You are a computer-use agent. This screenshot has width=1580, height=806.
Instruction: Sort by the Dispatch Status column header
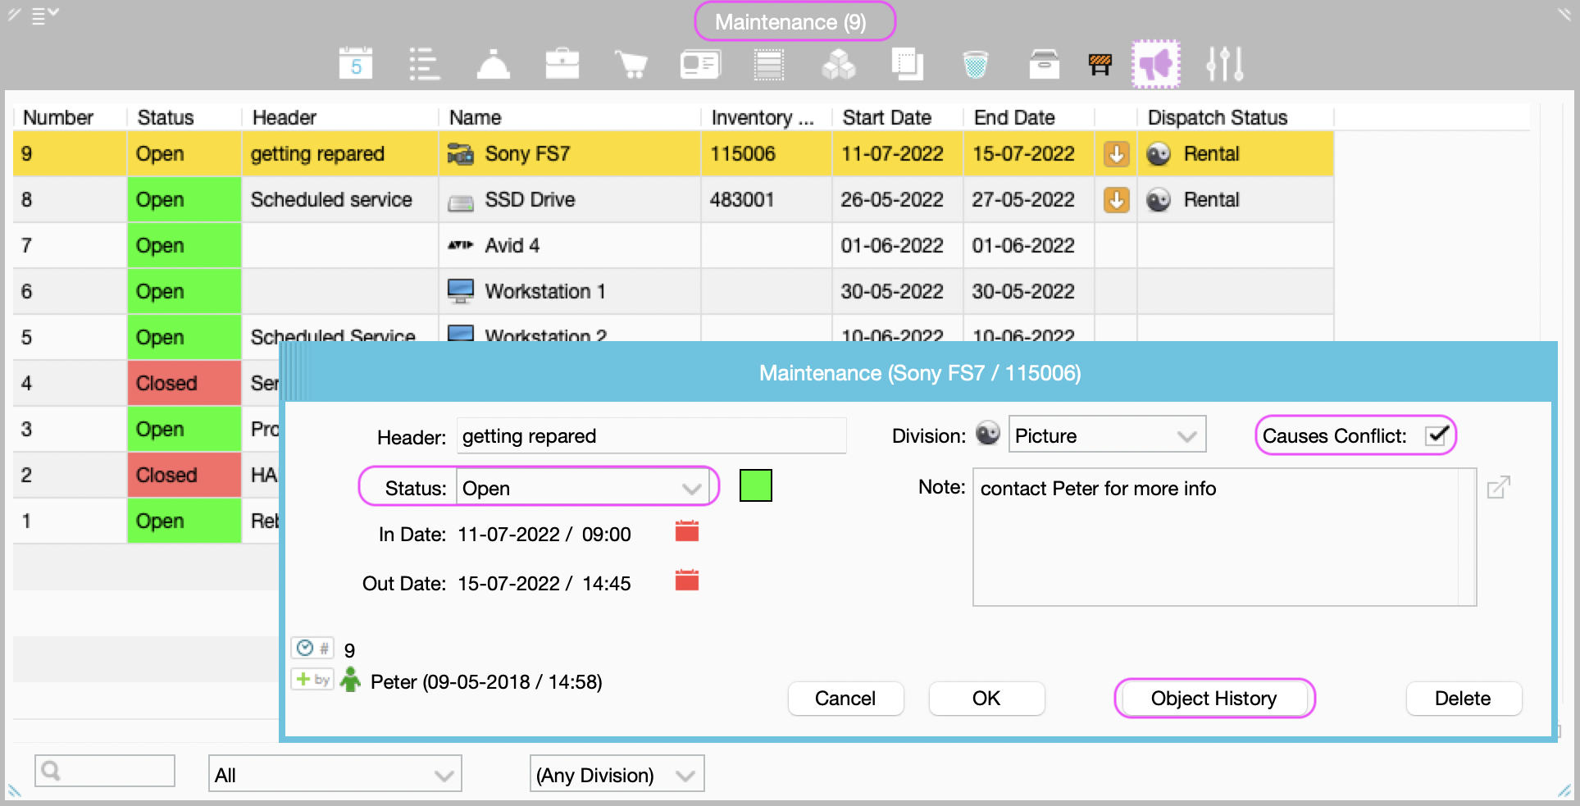[1218, 117]
